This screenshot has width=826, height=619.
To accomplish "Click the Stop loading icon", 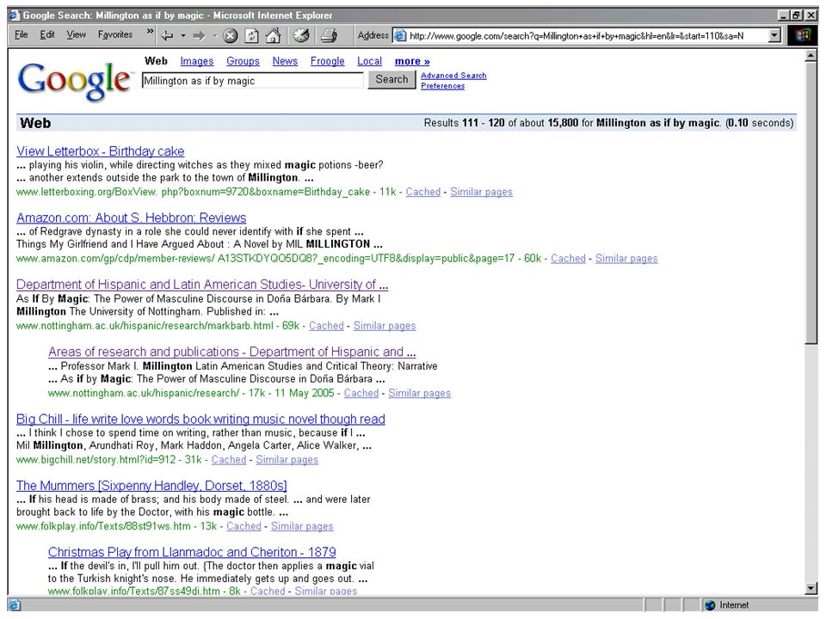I will pyautogui.click(x=231, y=36).
